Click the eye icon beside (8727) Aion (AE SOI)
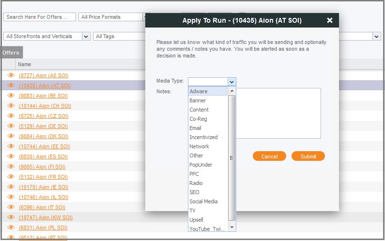 pos(11,75)
